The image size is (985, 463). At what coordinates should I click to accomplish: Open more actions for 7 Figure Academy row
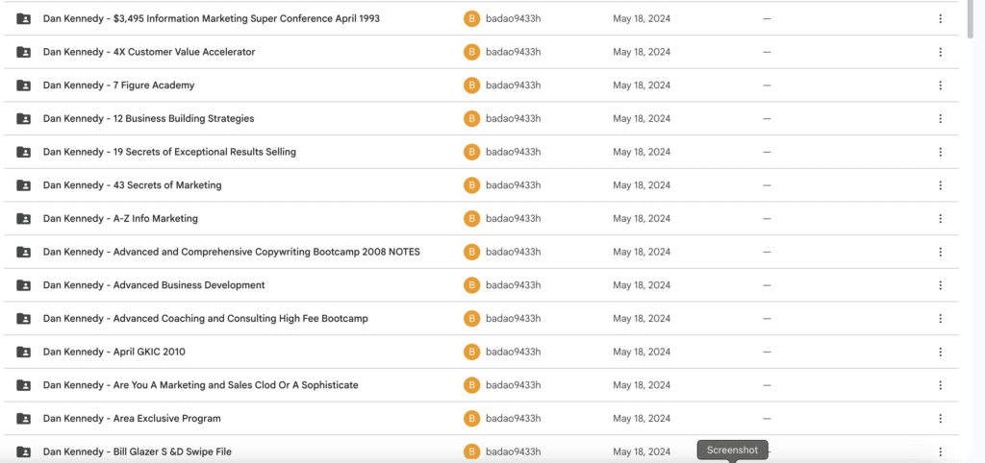click(x=940, y=85)
